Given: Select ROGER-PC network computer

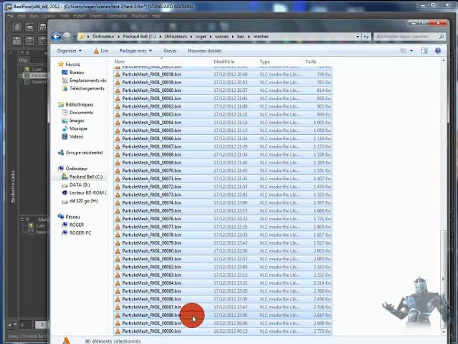Looking at the screenshot, I should (x=80, y=233).
